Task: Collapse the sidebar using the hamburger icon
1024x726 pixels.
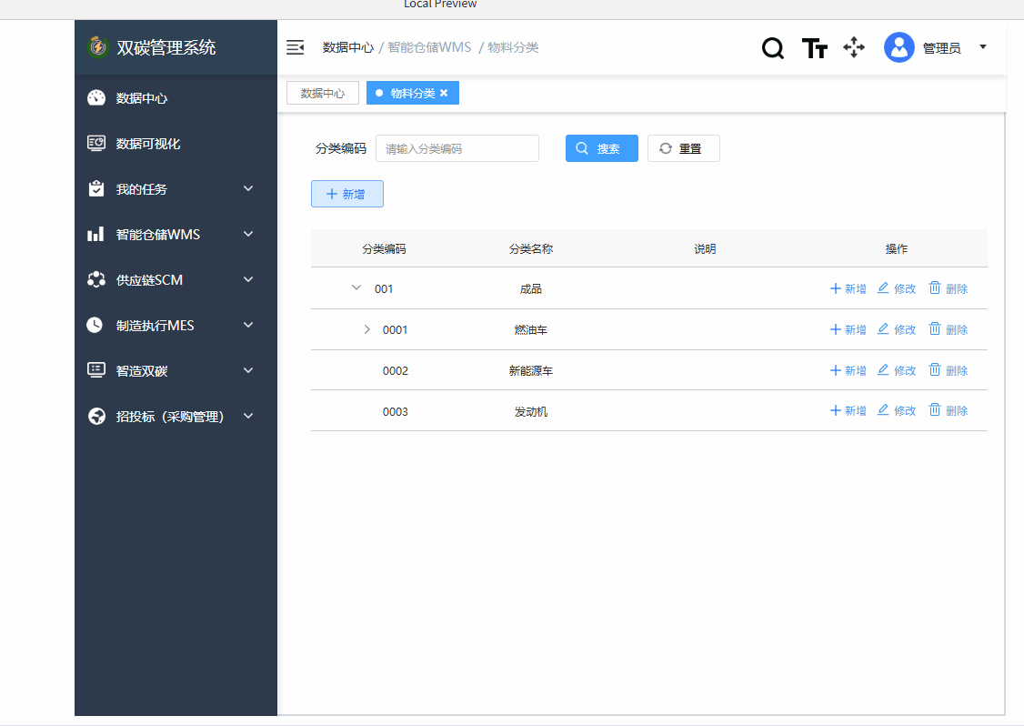Action: 295,46
